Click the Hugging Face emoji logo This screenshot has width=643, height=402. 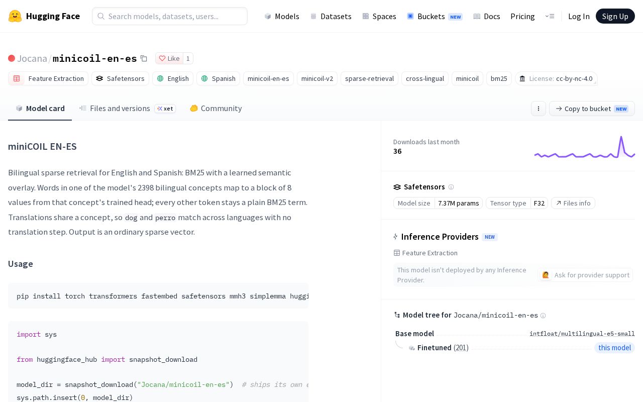pos(15,16)
